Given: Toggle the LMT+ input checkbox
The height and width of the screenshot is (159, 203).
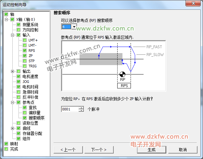Looking at the screenshot, I should pos(25,40).
